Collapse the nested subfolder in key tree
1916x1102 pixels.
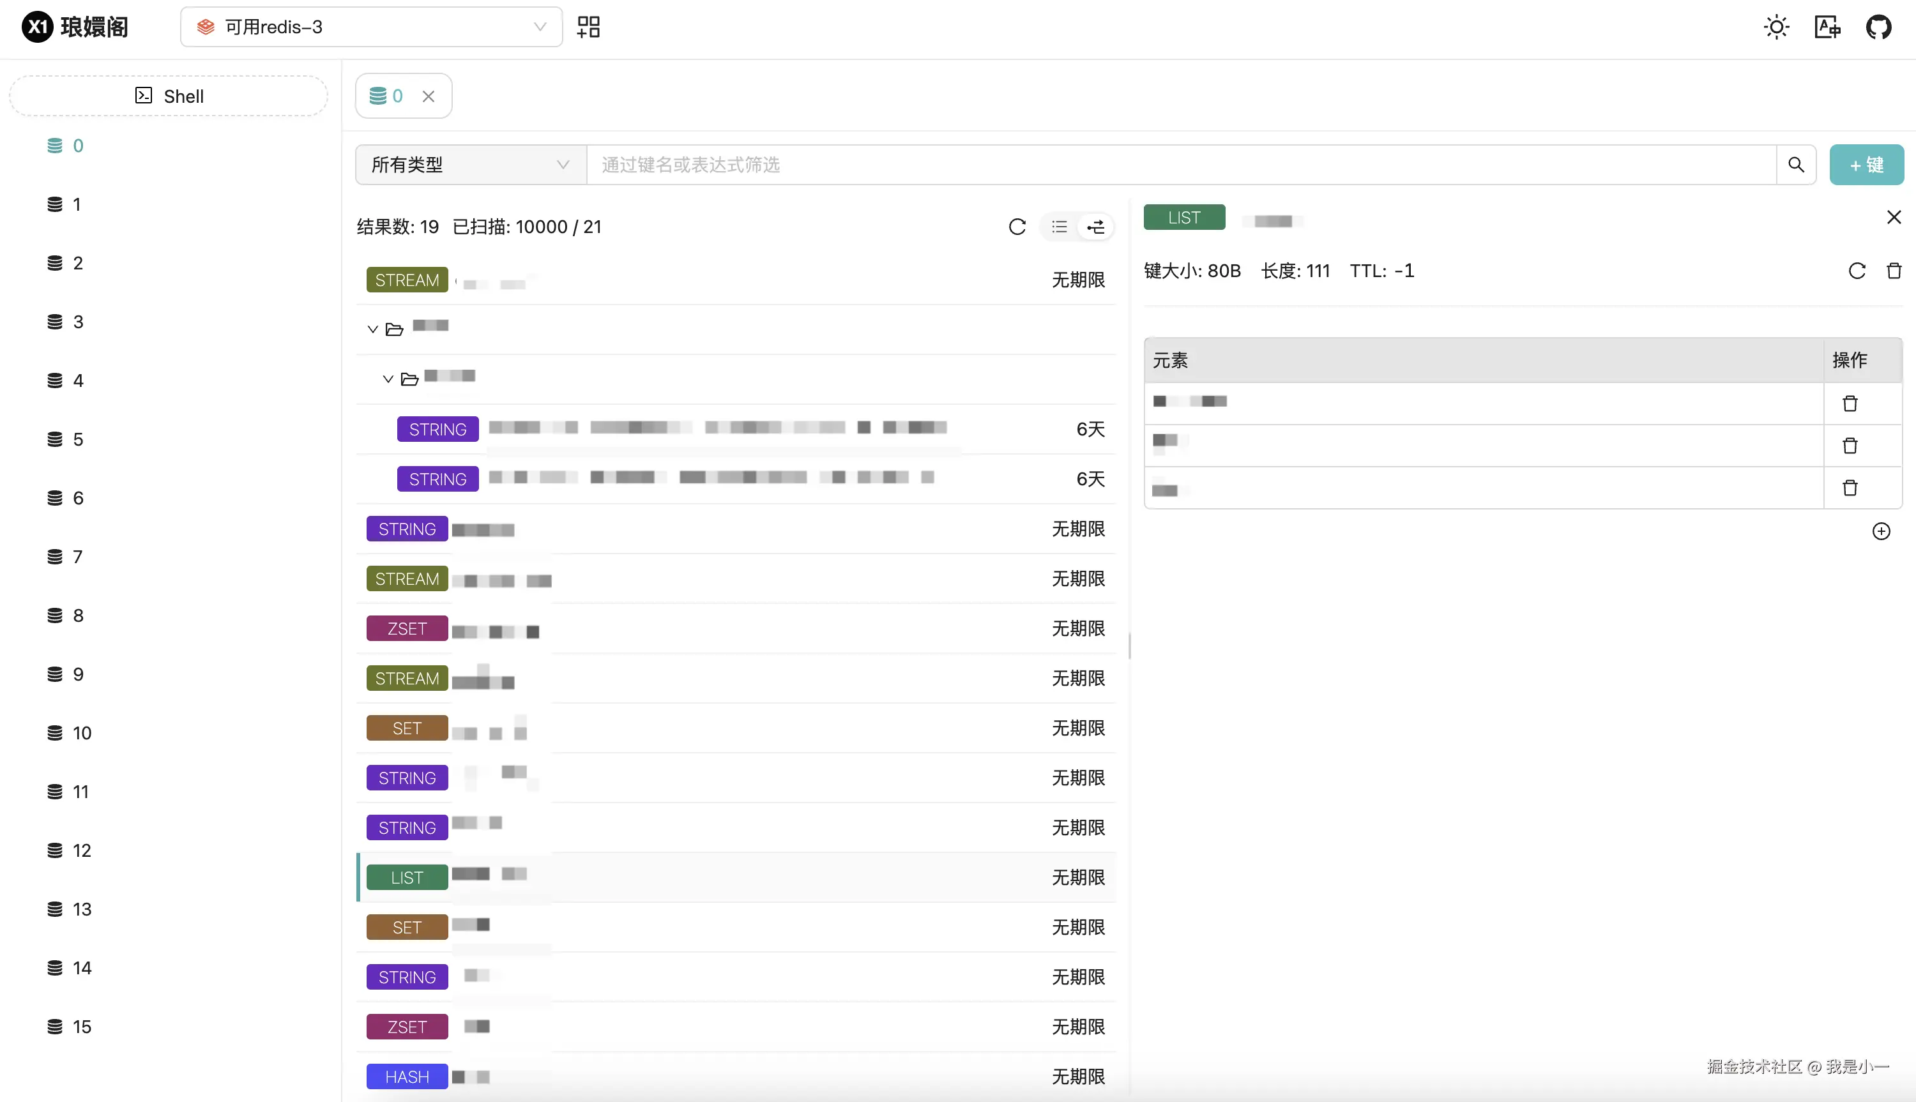click(388, 379)
